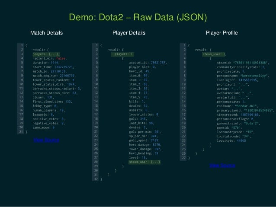Viewport: 276px width, 207px height.
Task: Click the tower_status_dire: 1974 line
Action: 54,84
